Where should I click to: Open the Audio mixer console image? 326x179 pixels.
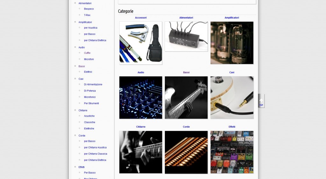coord(141,98)
